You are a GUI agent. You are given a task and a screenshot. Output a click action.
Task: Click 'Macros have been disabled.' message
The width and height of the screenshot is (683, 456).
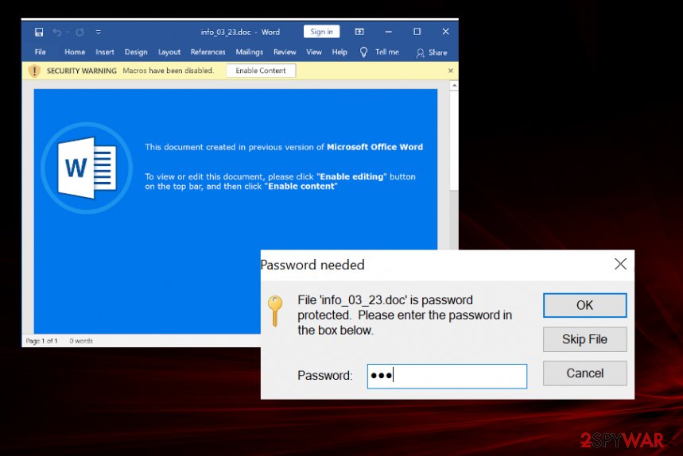[x=168, y=71]
